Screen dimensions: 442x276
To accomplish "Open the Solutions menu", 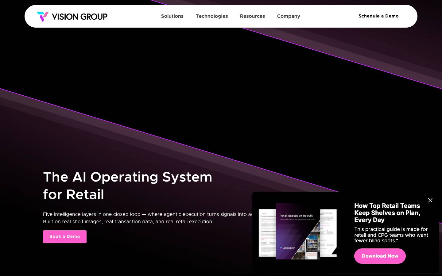I will pyautogui.click(x=172, y=16).
